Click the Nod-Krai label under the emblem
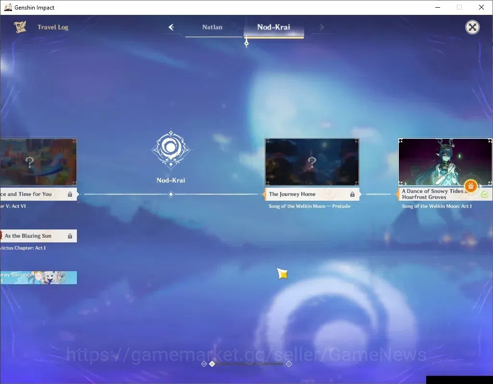The image size is (493, 384). point(171,180)
